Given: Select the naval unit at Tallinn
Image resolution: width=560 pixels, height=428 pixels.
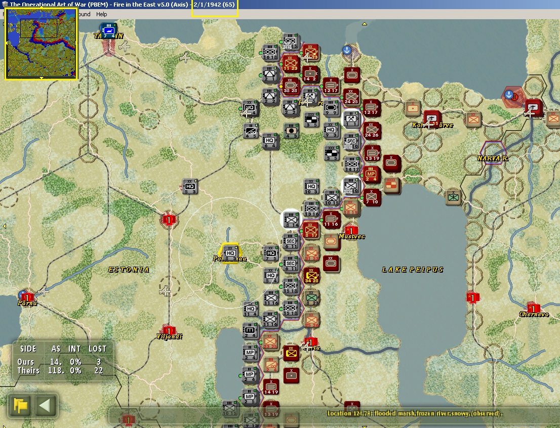Looking at the screenshot, I should click(x=108, y=31).
